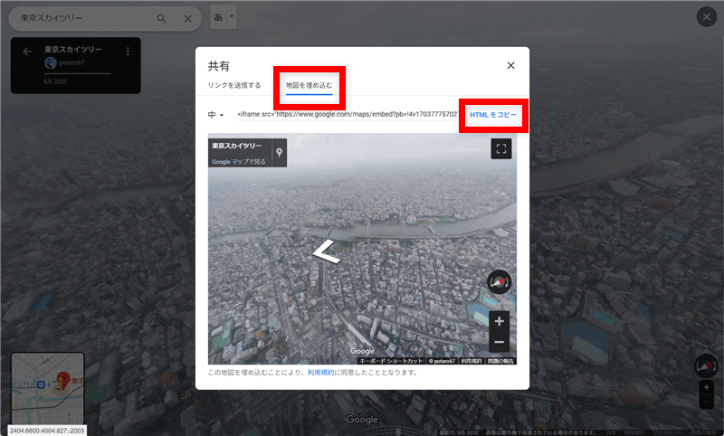Screen dimensions: 724x436
Task: Clear the 東京スカイツリー search text
Action: coord(188,18)
